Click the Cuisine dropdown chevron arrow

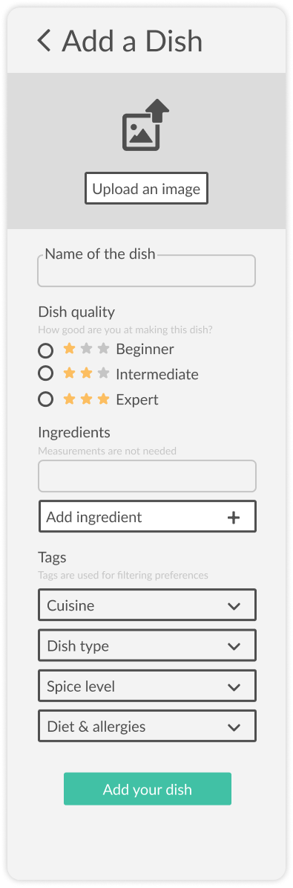click(x=234, y=606)
